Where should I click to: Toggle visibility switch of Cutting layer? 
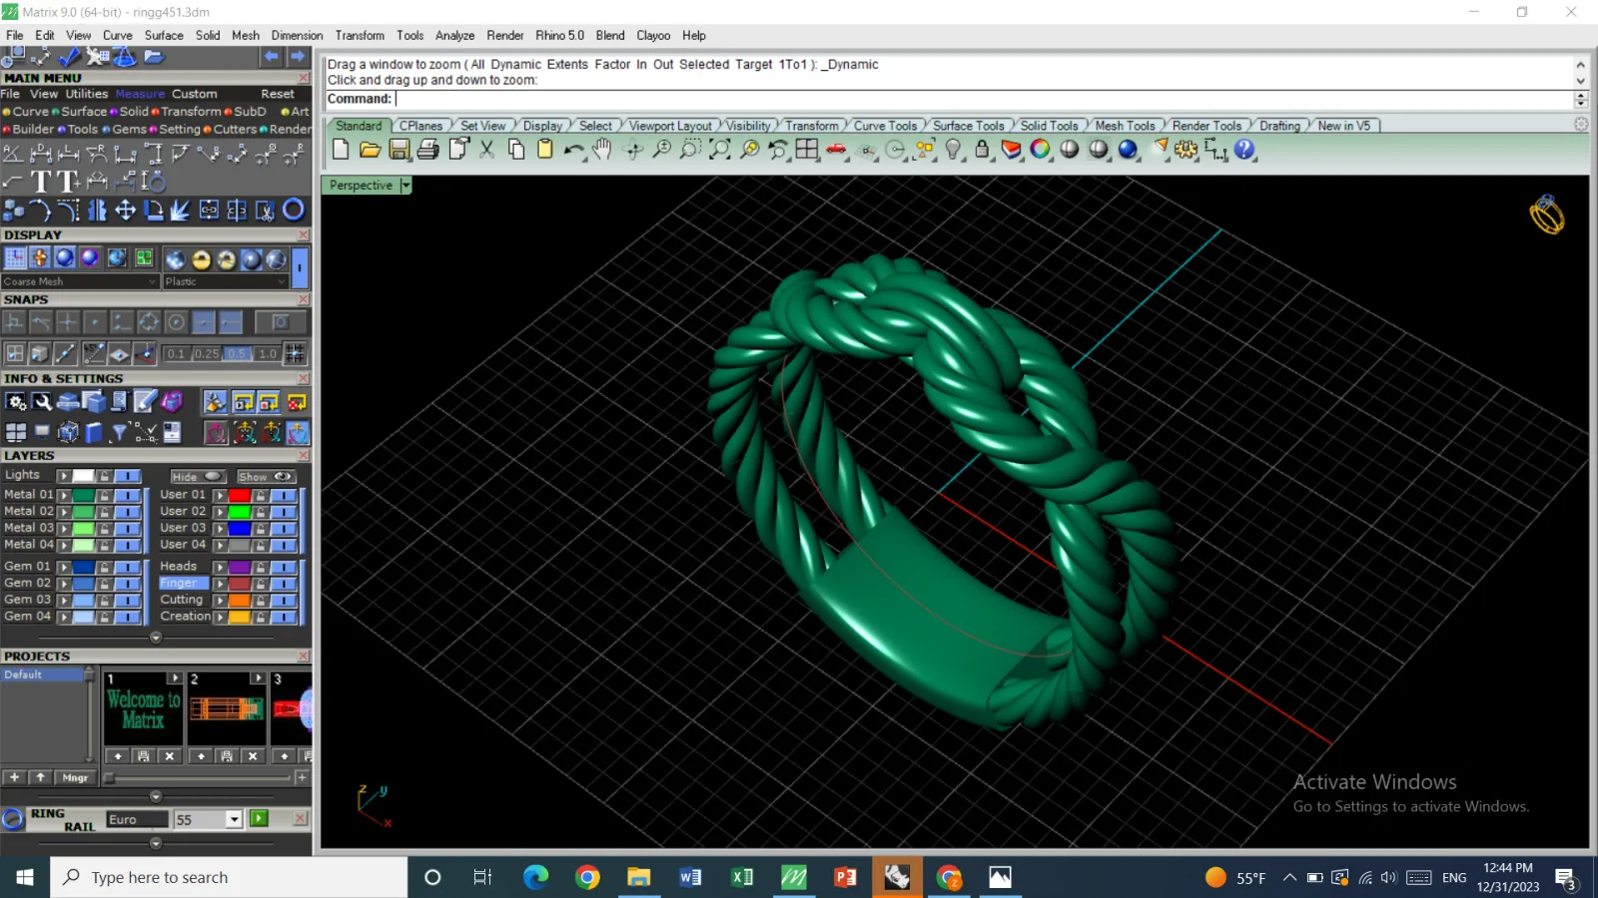pyautogui.click(x=284, y=600)
